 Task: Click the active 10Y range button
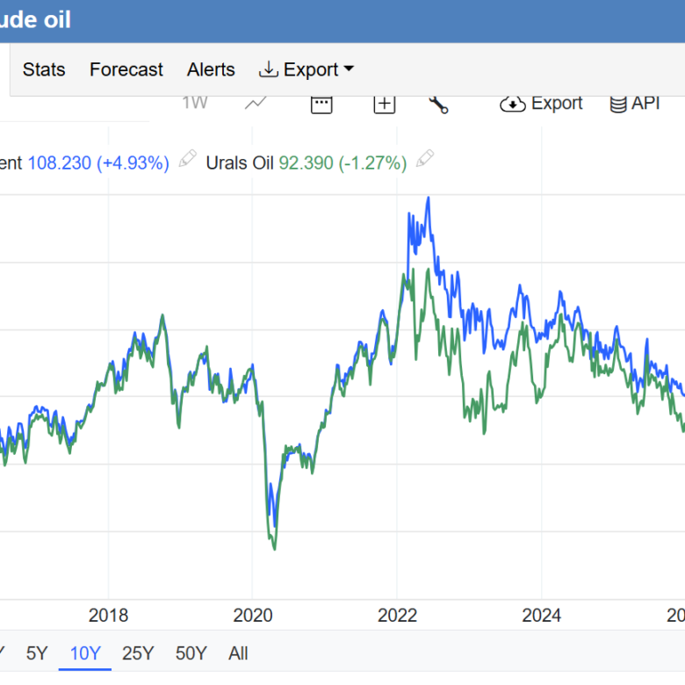pyautogui.click(x=85, y=653)
